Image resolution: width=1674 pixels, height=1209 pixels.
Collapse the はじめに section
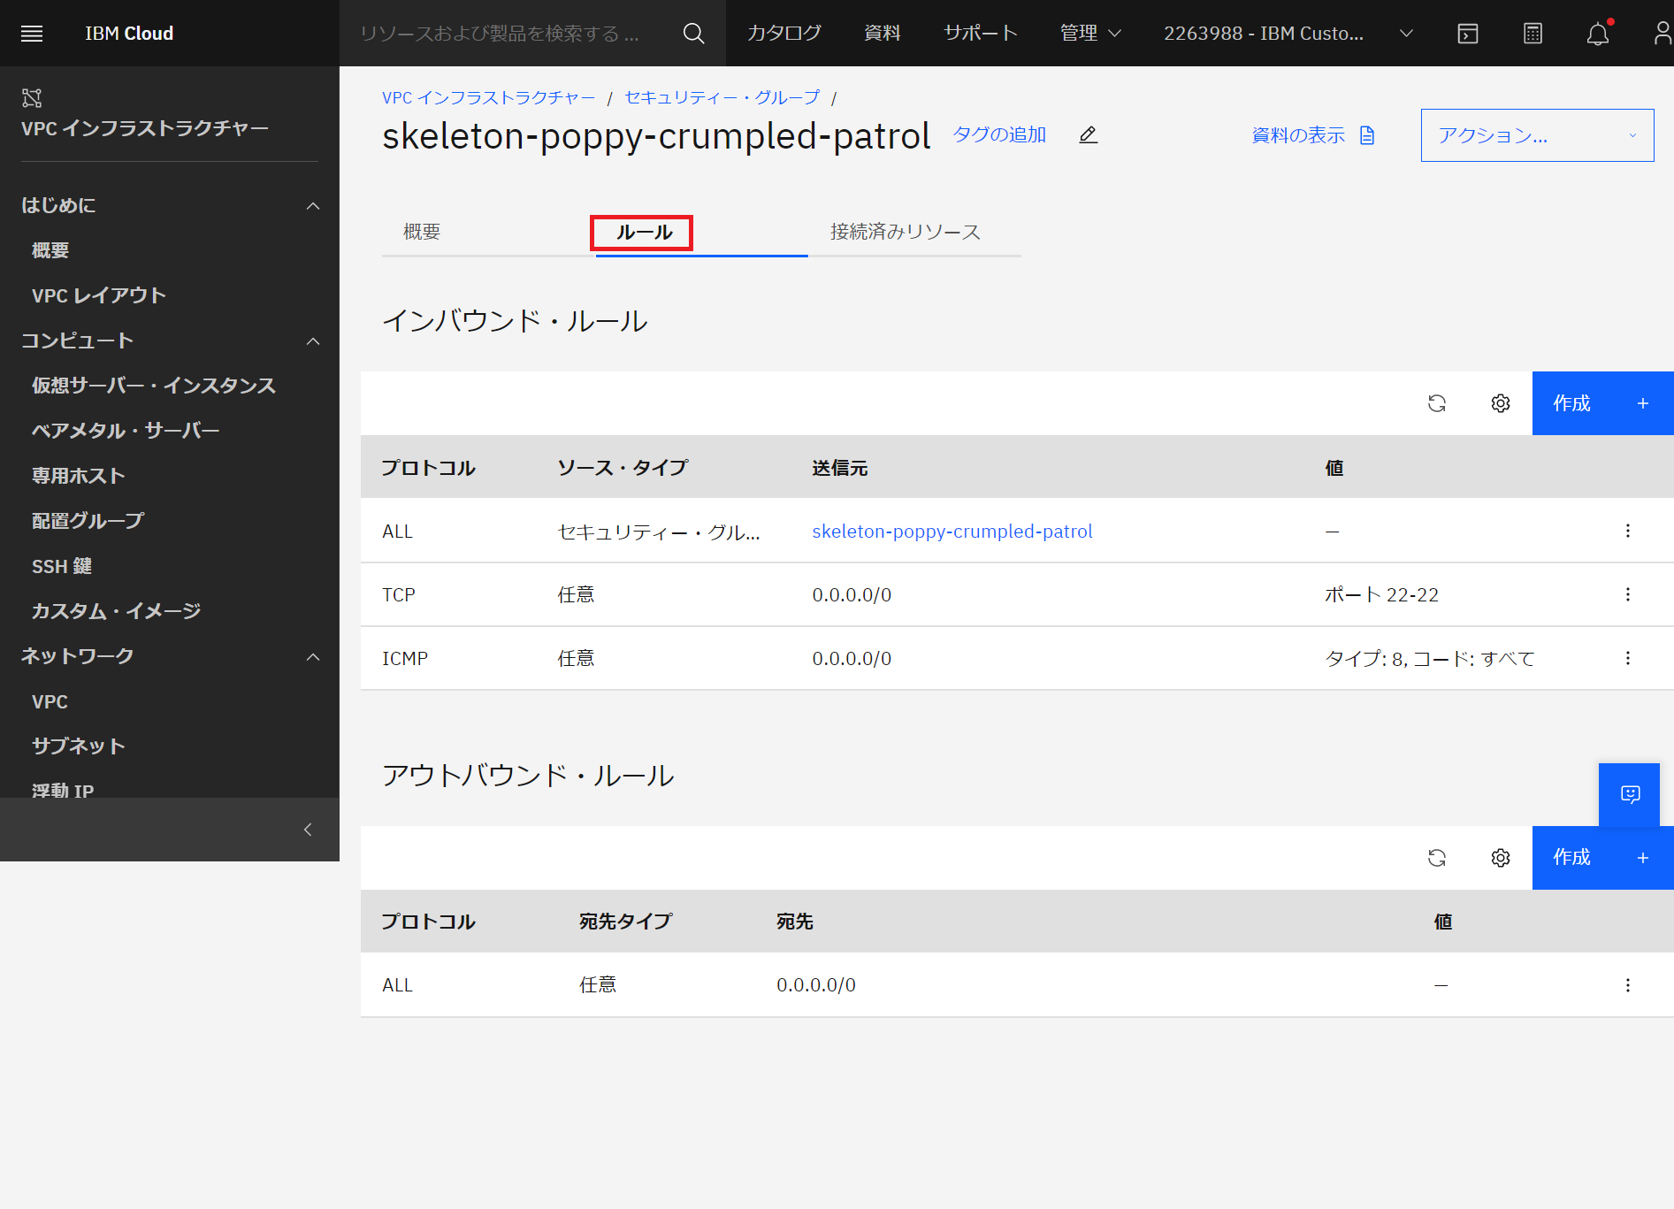313,206
